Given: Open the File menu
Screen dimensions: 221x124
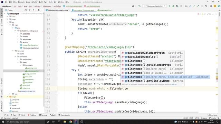Looking at the screenshot, I should 6,2.
